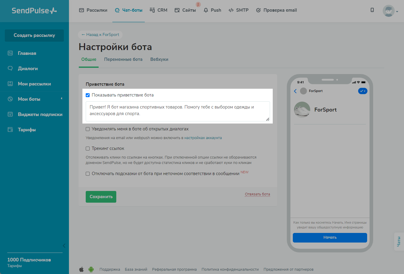This screenshot has width=404, height=274.
Task: Switch to the Вебхуки tab
Action: click(159, 59)
